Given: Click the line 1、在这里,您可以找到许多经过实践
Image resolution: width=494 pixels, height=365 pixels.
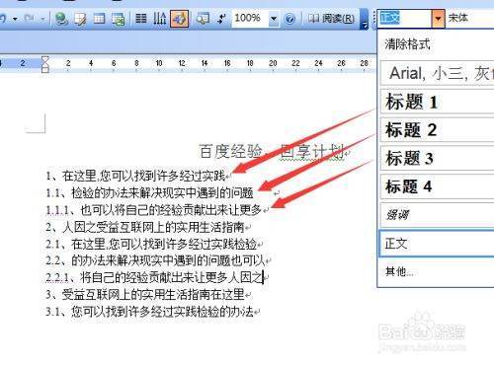Looking at the screenshot, I should (135, 176).
